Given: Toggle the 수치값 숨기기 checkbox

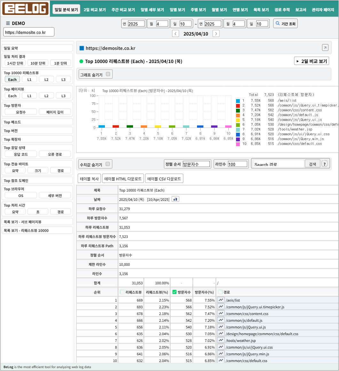Looking at the screenshot, I should pos(108,164).
